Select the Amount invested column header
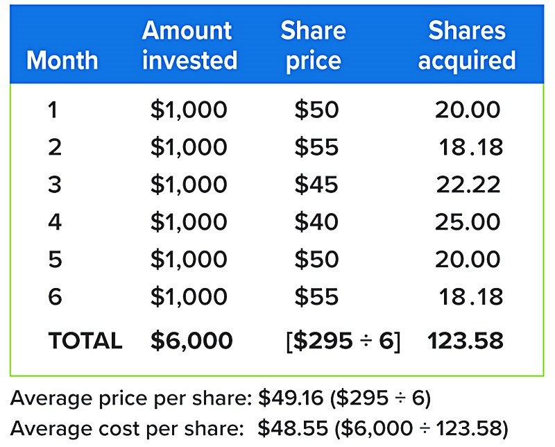The height and width of the screenshot is (447, 555). (189, 45)
